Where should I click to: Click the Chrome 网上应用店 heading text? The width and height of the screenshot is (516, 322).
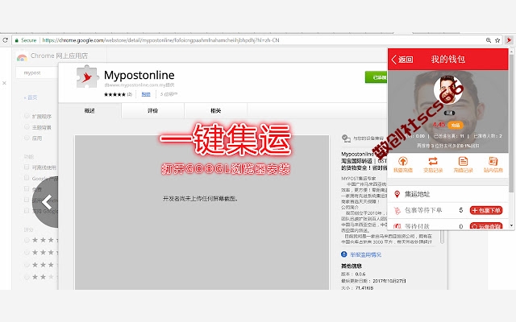coord(59,56)
